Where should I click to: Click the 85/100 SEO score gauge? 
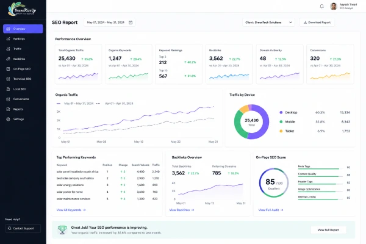pyautogui.click(x=274, y=182)
